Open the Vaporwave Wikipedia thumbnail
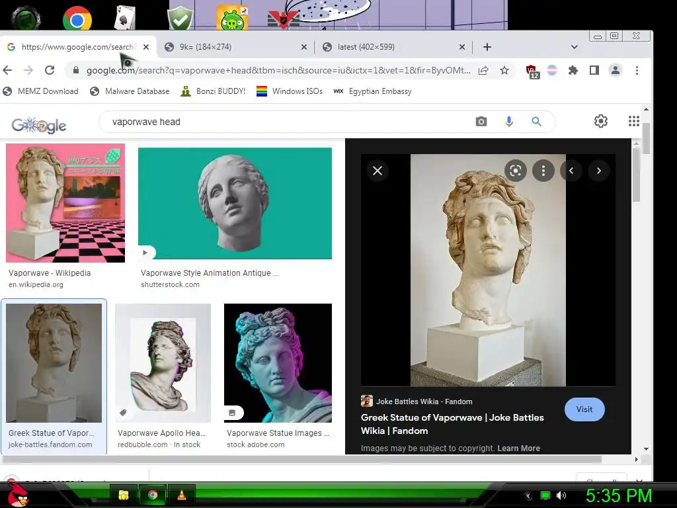Image resolution: width=677 pixels, height=508 pixels. click(x=65, y=203)
